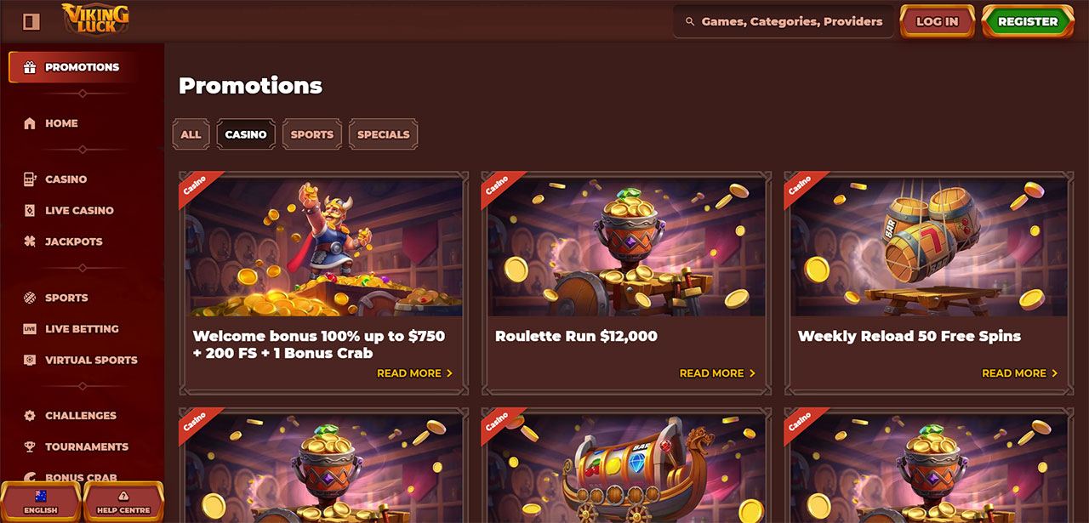Collapse the sidebar panel icon

tap(31, 21)
